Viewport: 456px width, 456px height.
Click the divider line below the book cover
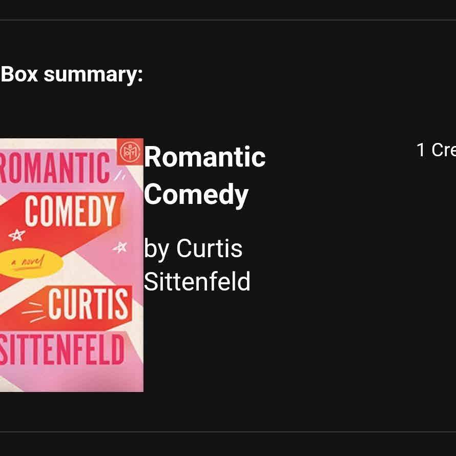228,432
